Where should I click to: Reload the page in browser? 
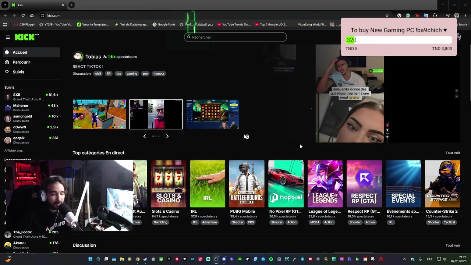point(23,15)
